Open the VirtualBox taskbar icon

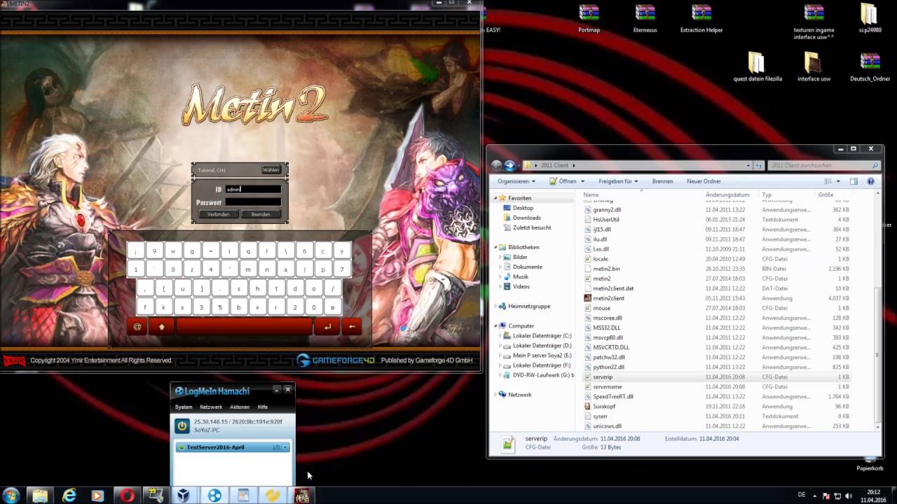pyautogui.click(x=184, y=495)
